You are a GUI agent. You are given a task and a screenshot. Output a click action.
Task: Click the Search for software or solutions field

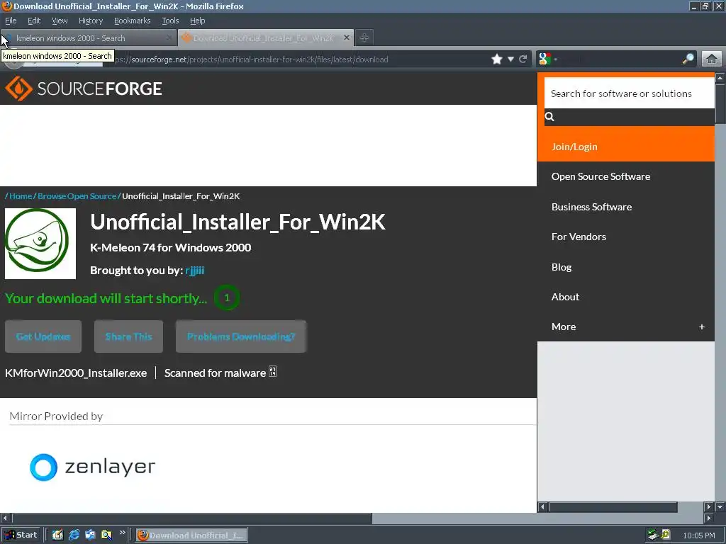pos(630,93)
